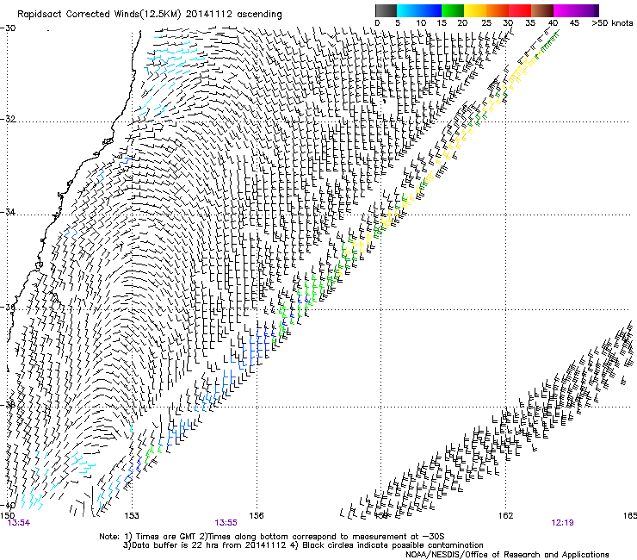
Task: Click the '-30' latitude axis label
Action: pos(8,28)
